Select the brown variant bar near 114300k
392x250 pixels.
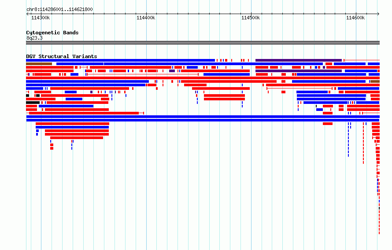pos(39,64)
